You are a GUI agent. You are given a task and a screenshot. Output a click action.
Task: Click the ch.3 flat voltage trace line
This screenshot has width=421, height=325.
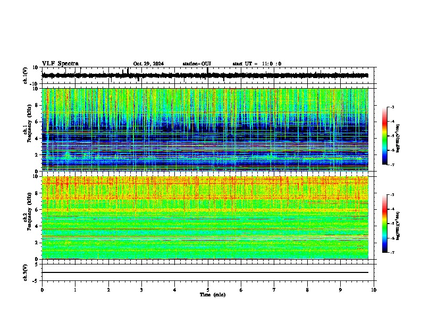(205, 272)
